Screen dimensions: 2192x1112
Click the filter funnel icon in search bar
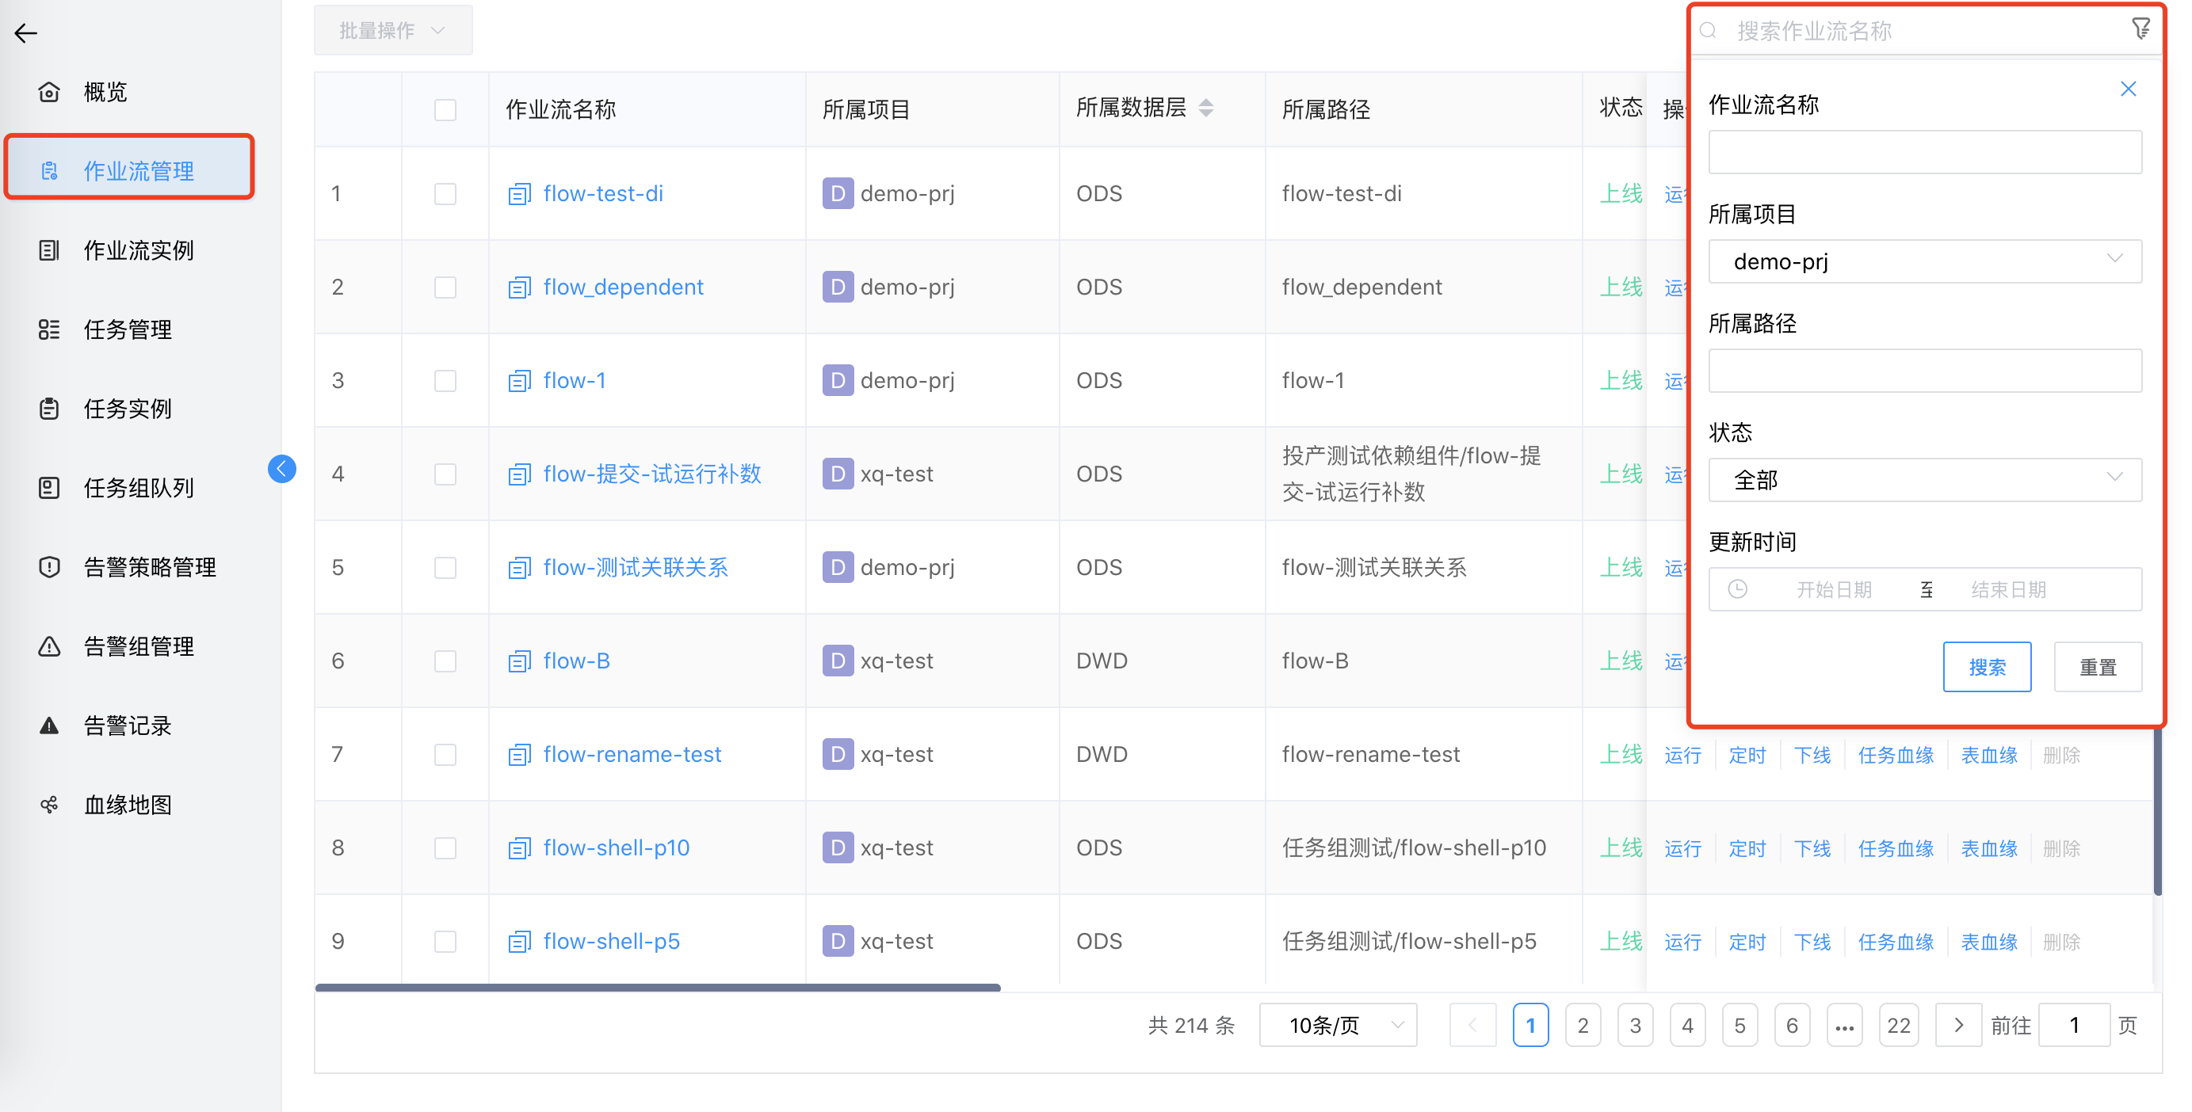click(x=2141, y=28)
